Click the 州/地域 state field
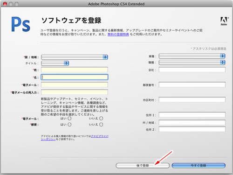Screen dimensions: 233x175 (x=192, y=122)
